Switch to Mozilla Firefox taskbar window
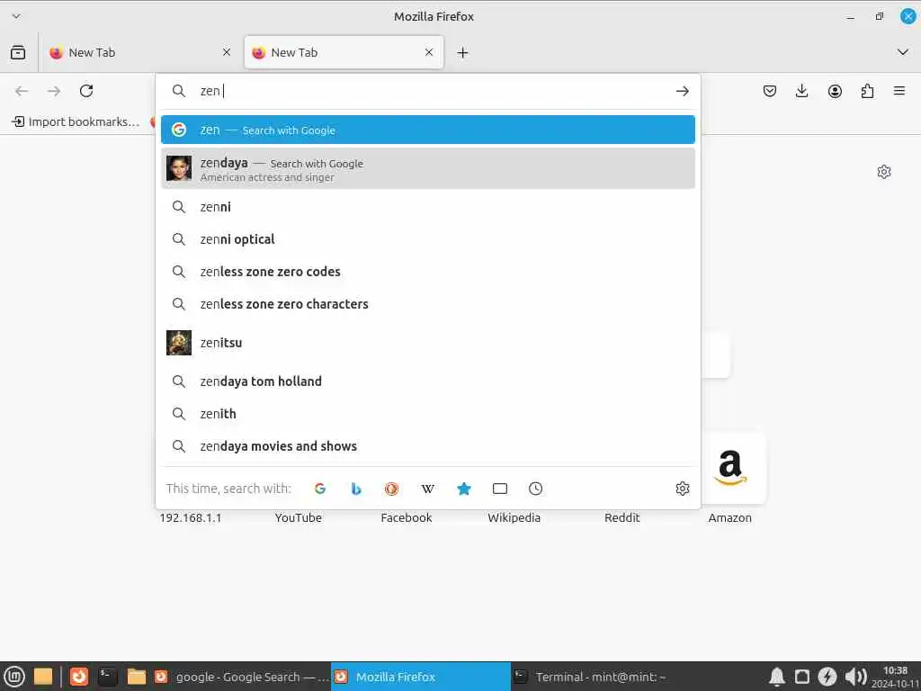Viewport: 921px width, 691px height. 421,677
